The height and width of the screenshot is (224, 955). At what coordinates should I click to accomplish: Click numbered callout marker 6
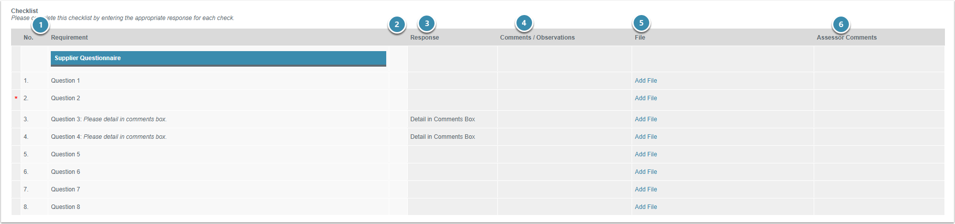pos(840,25)
